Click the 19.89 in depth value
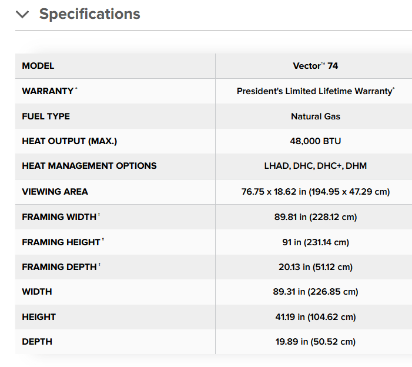The width and height of the screenshot is (412, 367). pos(315,342)
